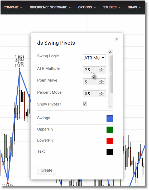149x190 pixels.
Task: Decrease Percent Move with down arrow
Action: 101,95
